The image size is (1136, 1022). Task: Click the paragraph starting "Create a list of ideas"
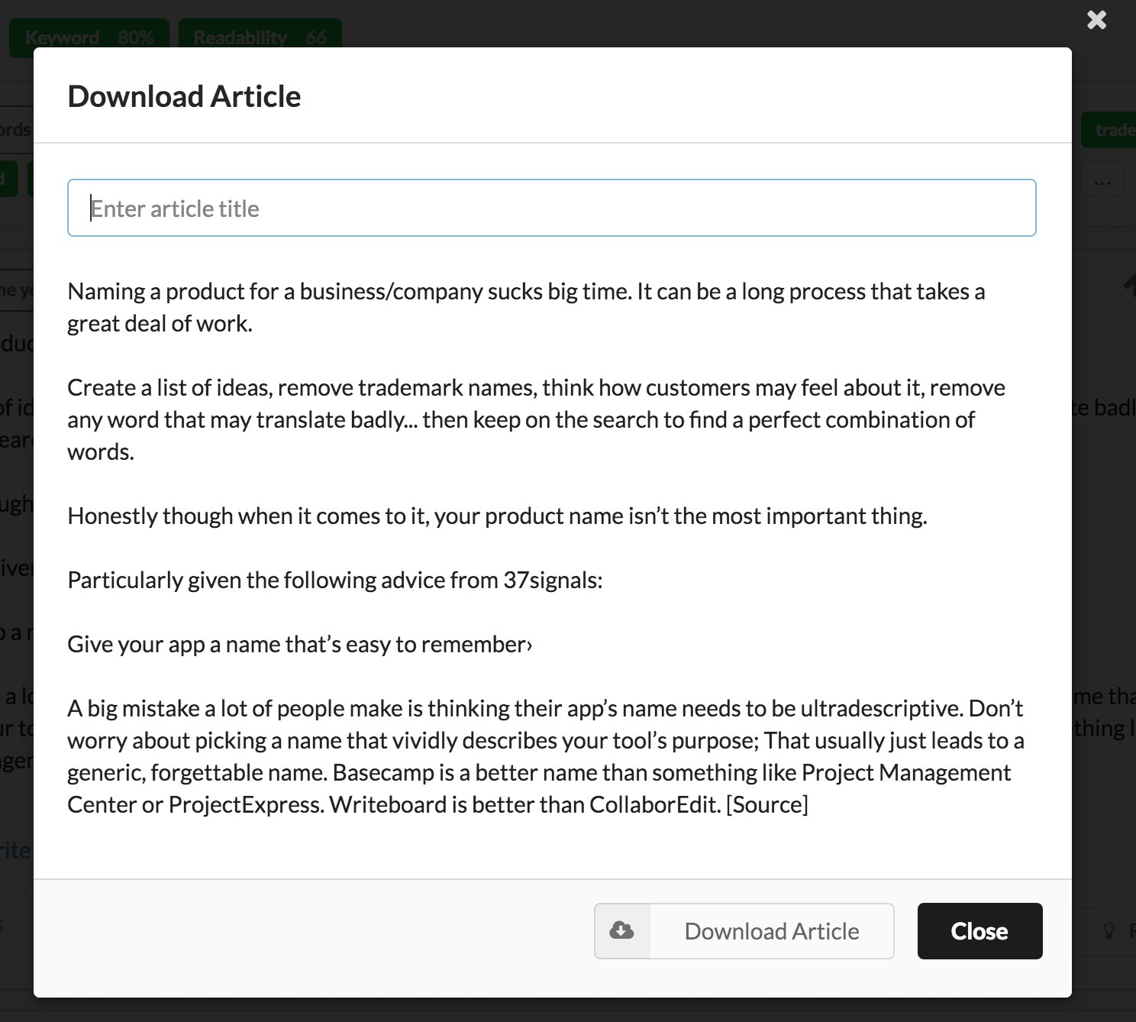[535, 419]
